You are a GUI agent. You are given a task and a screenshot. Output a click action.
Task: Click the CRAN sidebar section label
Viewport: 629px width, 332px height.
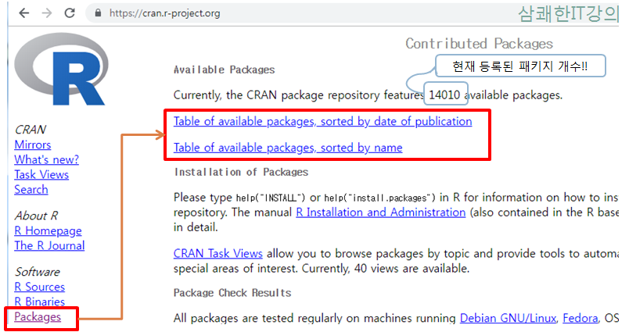(x=30, y=130)
